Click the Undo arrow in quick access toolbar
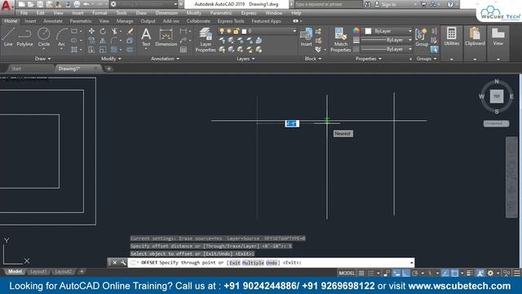Screen dimensions: 522x294 click(86, 4)
